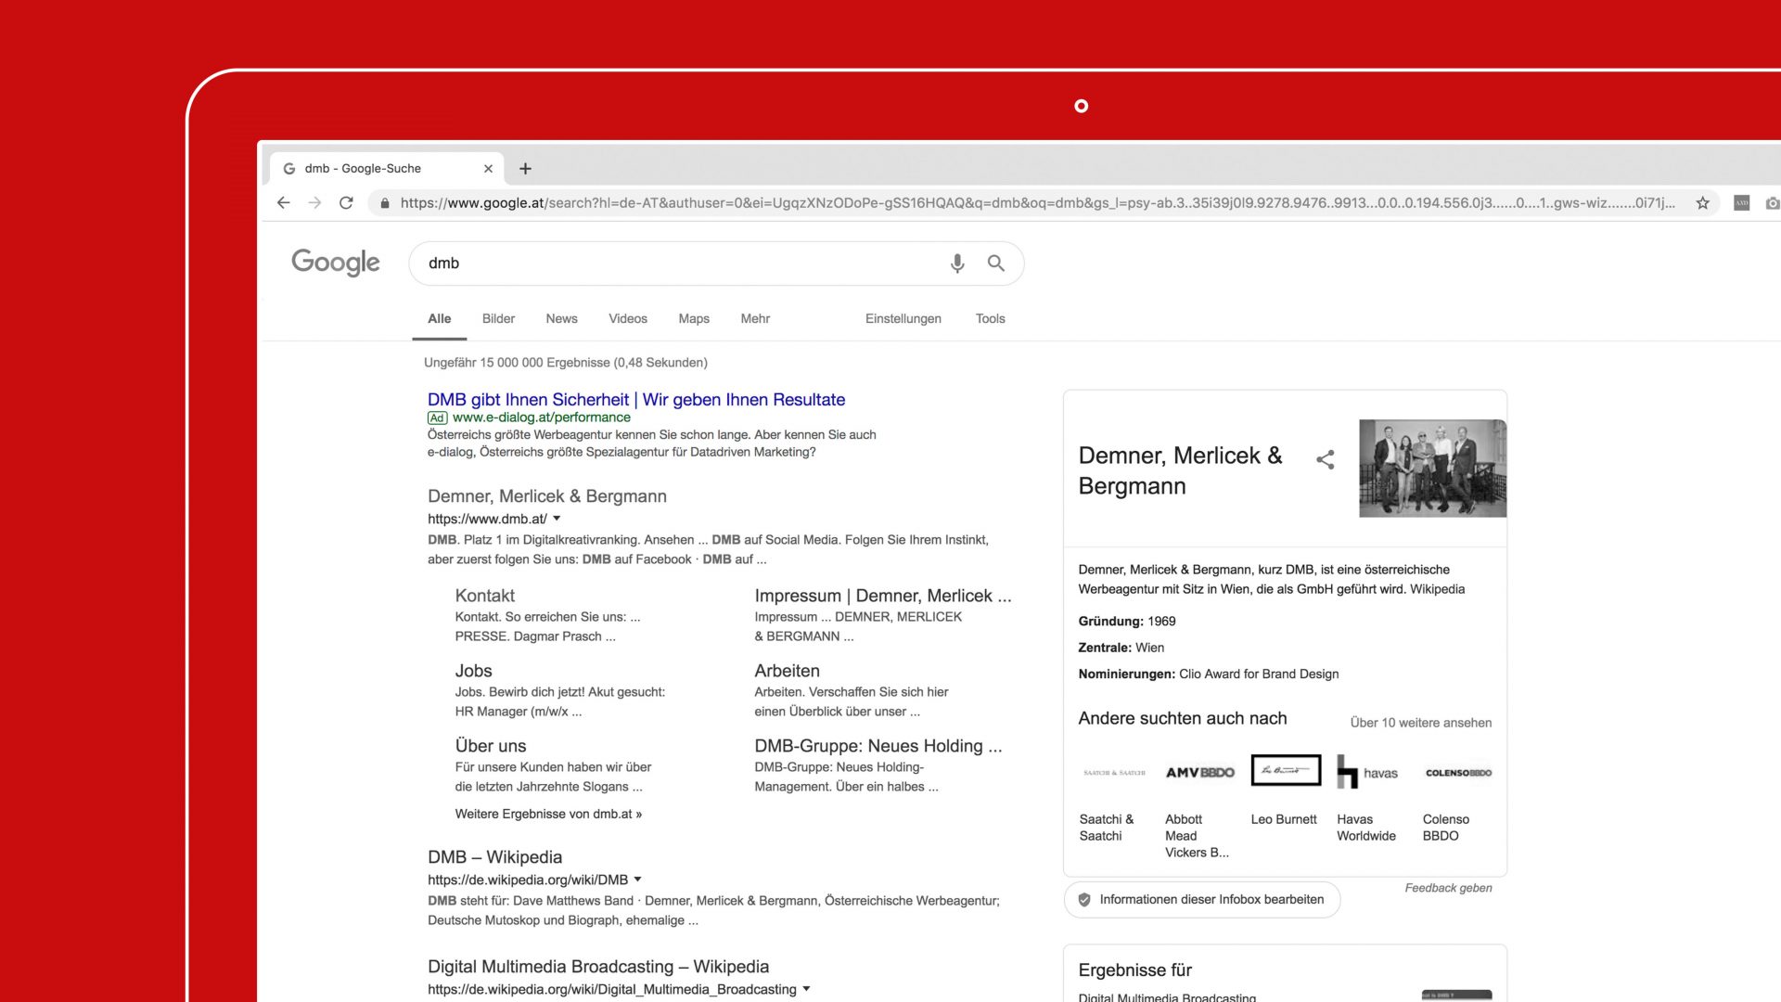Click the browser forward arrow
This screenshot has width=1781, height=1002.
(315, 203)
